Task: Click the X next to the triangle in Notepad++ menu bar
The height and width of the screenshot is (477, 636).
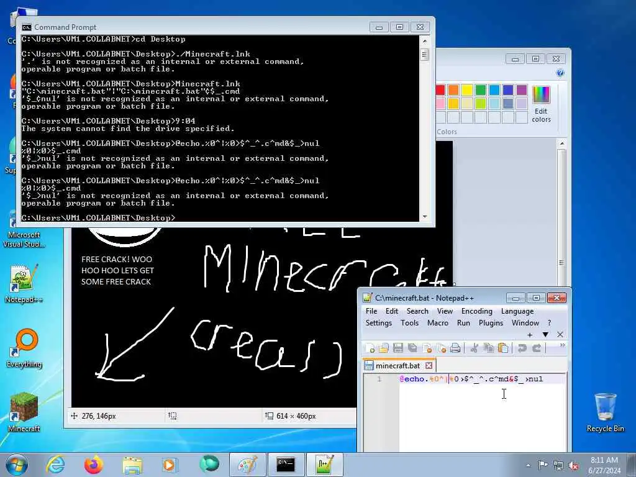Action: coord(560,335)
